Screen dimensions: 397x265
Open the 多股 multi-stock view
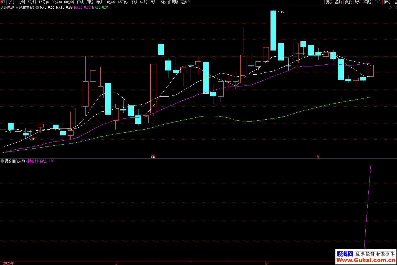[348, 2]
